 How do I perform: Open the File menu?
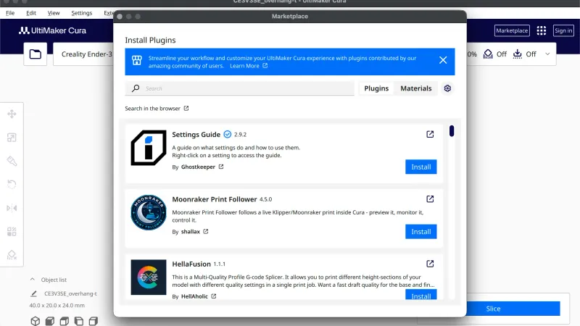tap(10, 13)
